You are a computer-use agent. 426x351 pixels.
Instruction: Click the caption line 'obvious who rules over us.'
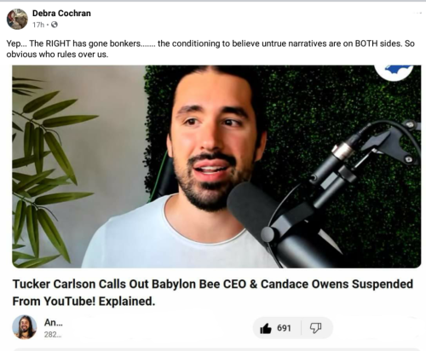tap(57, 55)
